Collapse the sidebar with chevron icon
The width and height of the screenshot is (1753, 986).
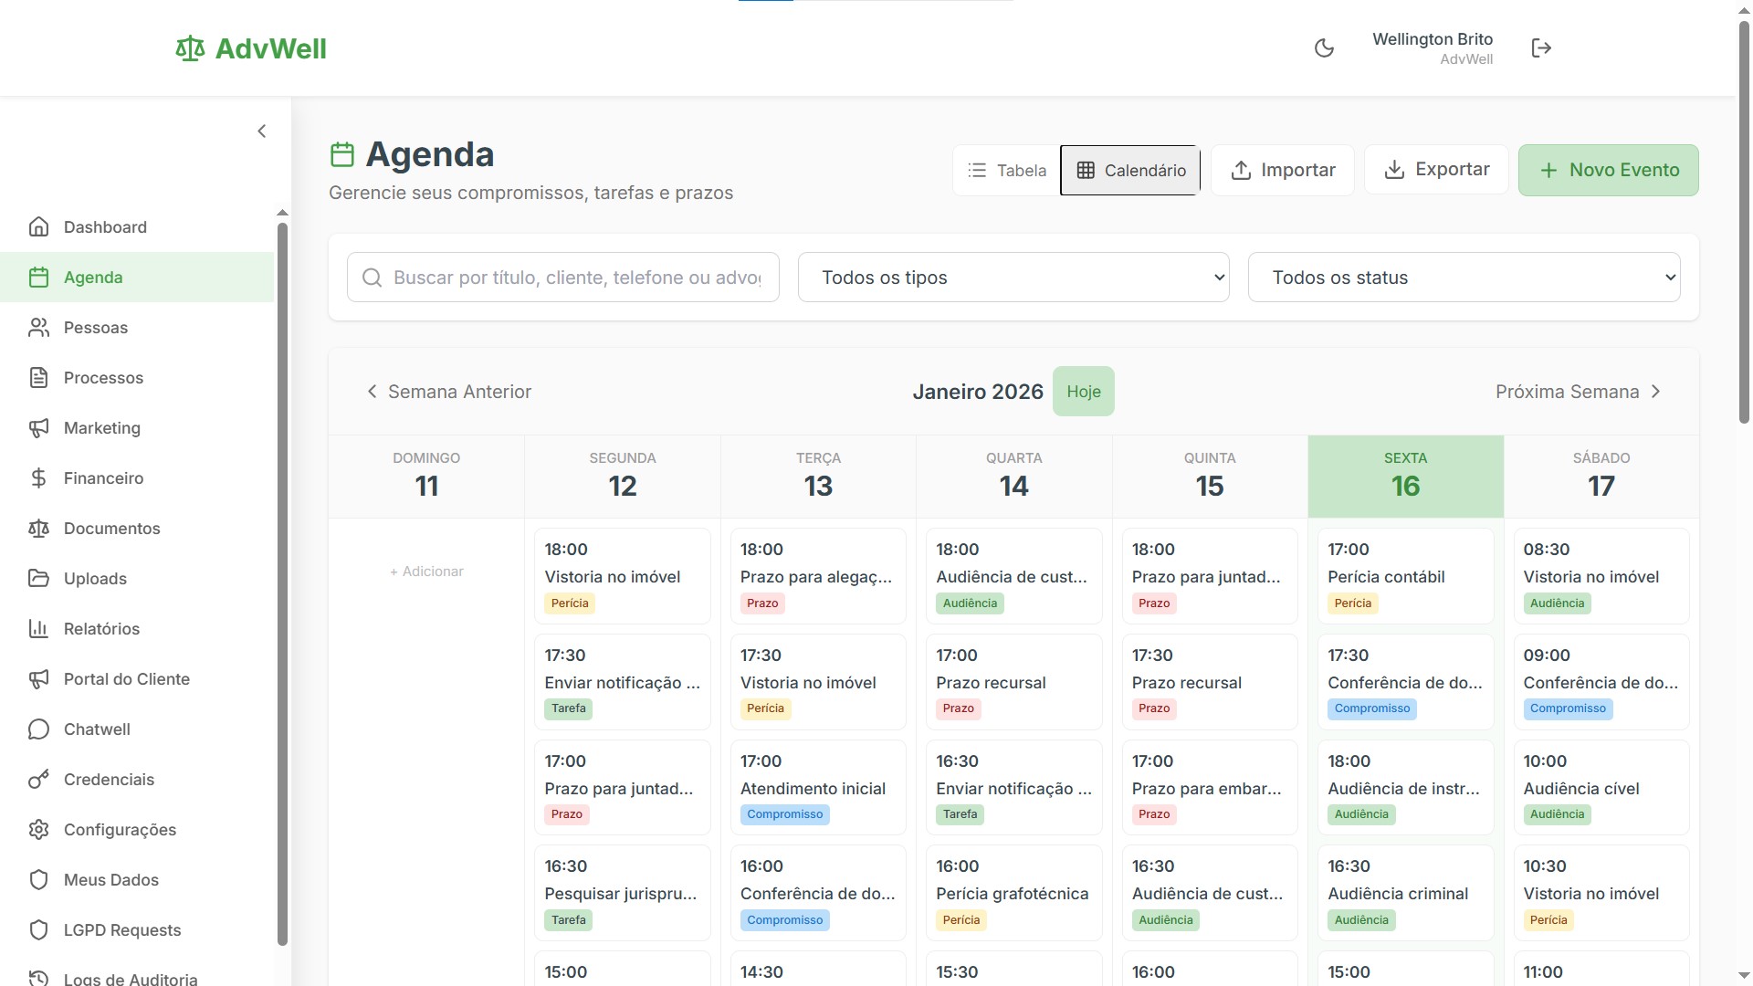[262, 131]
